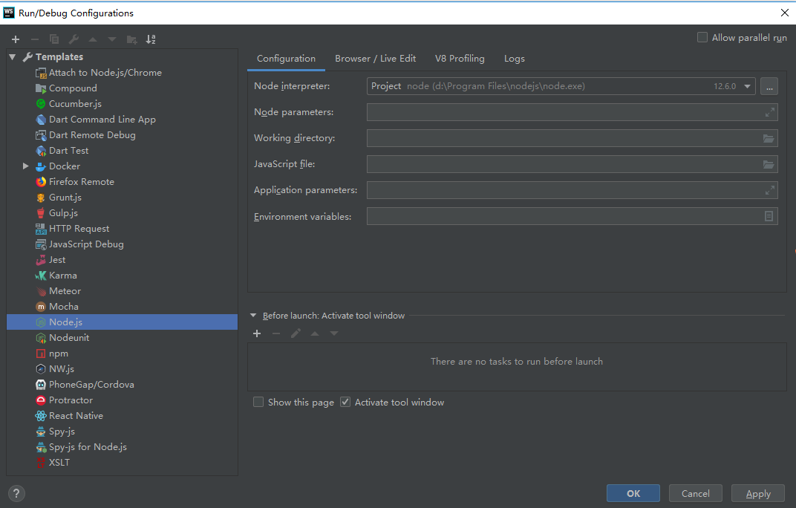The height and width of the screenshot is (508, 796).
Task: Open help with the question mark icon
Action: coord(16,493)
